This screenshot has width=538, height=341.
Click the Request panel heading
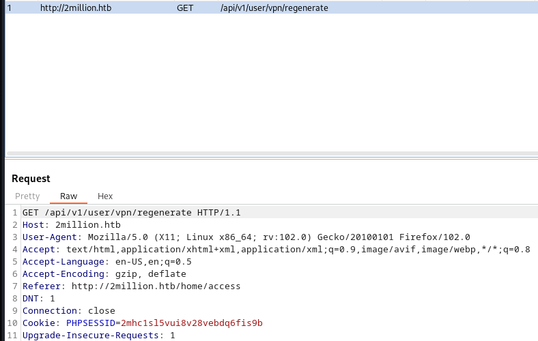[31, 179]
